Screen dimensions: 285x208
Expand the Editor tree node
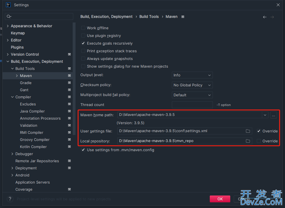click(x=8, y=40)
